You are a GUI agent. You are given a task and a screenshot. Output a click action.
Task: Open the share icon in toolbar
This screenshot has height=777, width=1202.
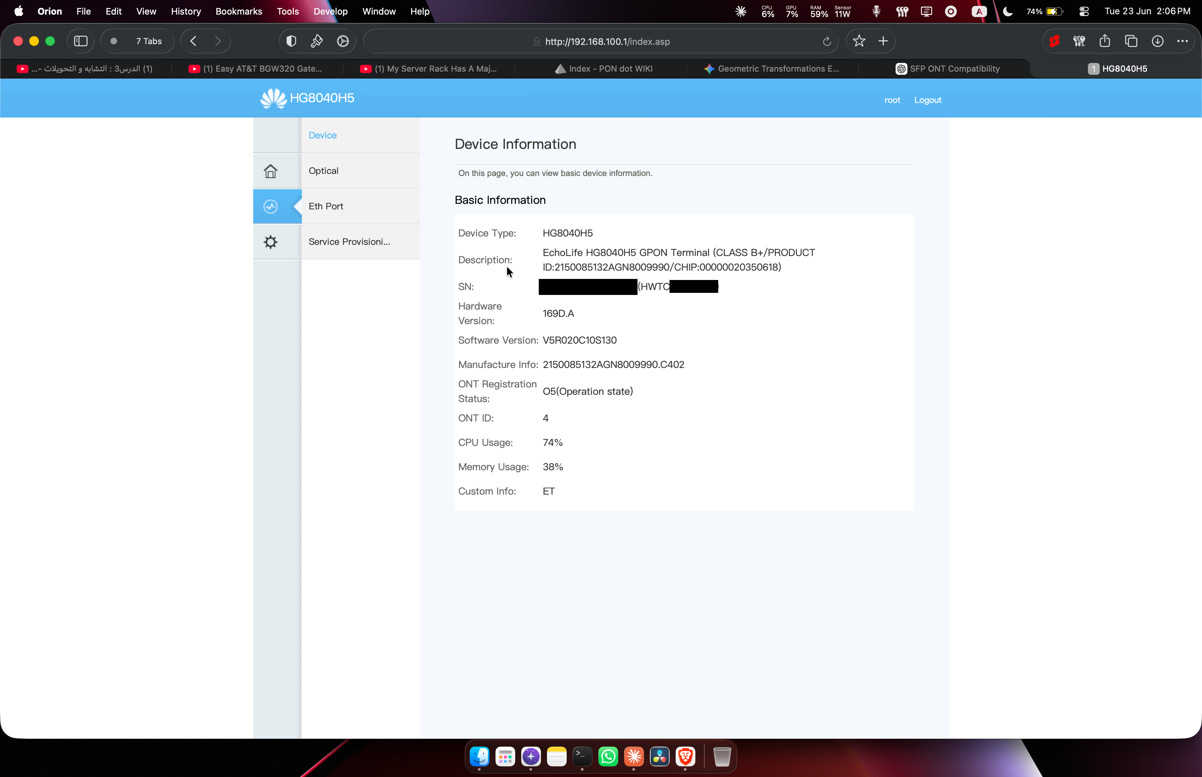coord(1105,41)
